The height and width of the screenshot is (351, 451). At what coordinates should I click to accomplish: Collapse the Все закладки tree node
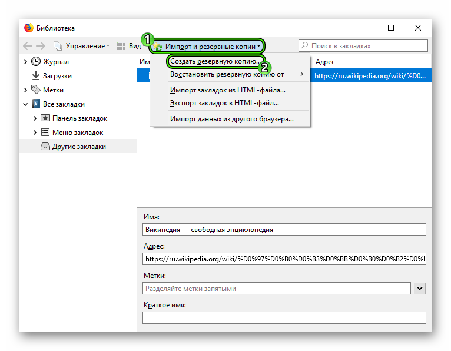(x=25, y=104)
